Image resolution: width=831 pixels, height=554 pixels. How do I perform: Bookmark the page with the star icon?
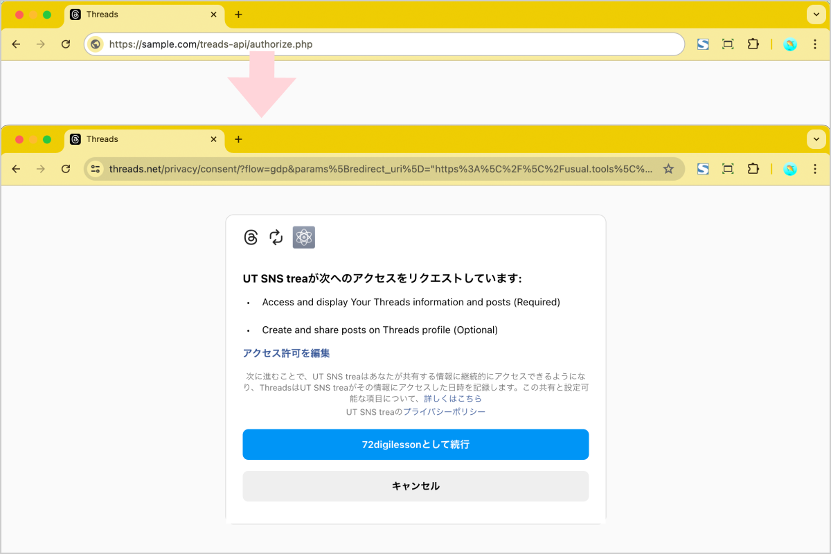(668, 169)
